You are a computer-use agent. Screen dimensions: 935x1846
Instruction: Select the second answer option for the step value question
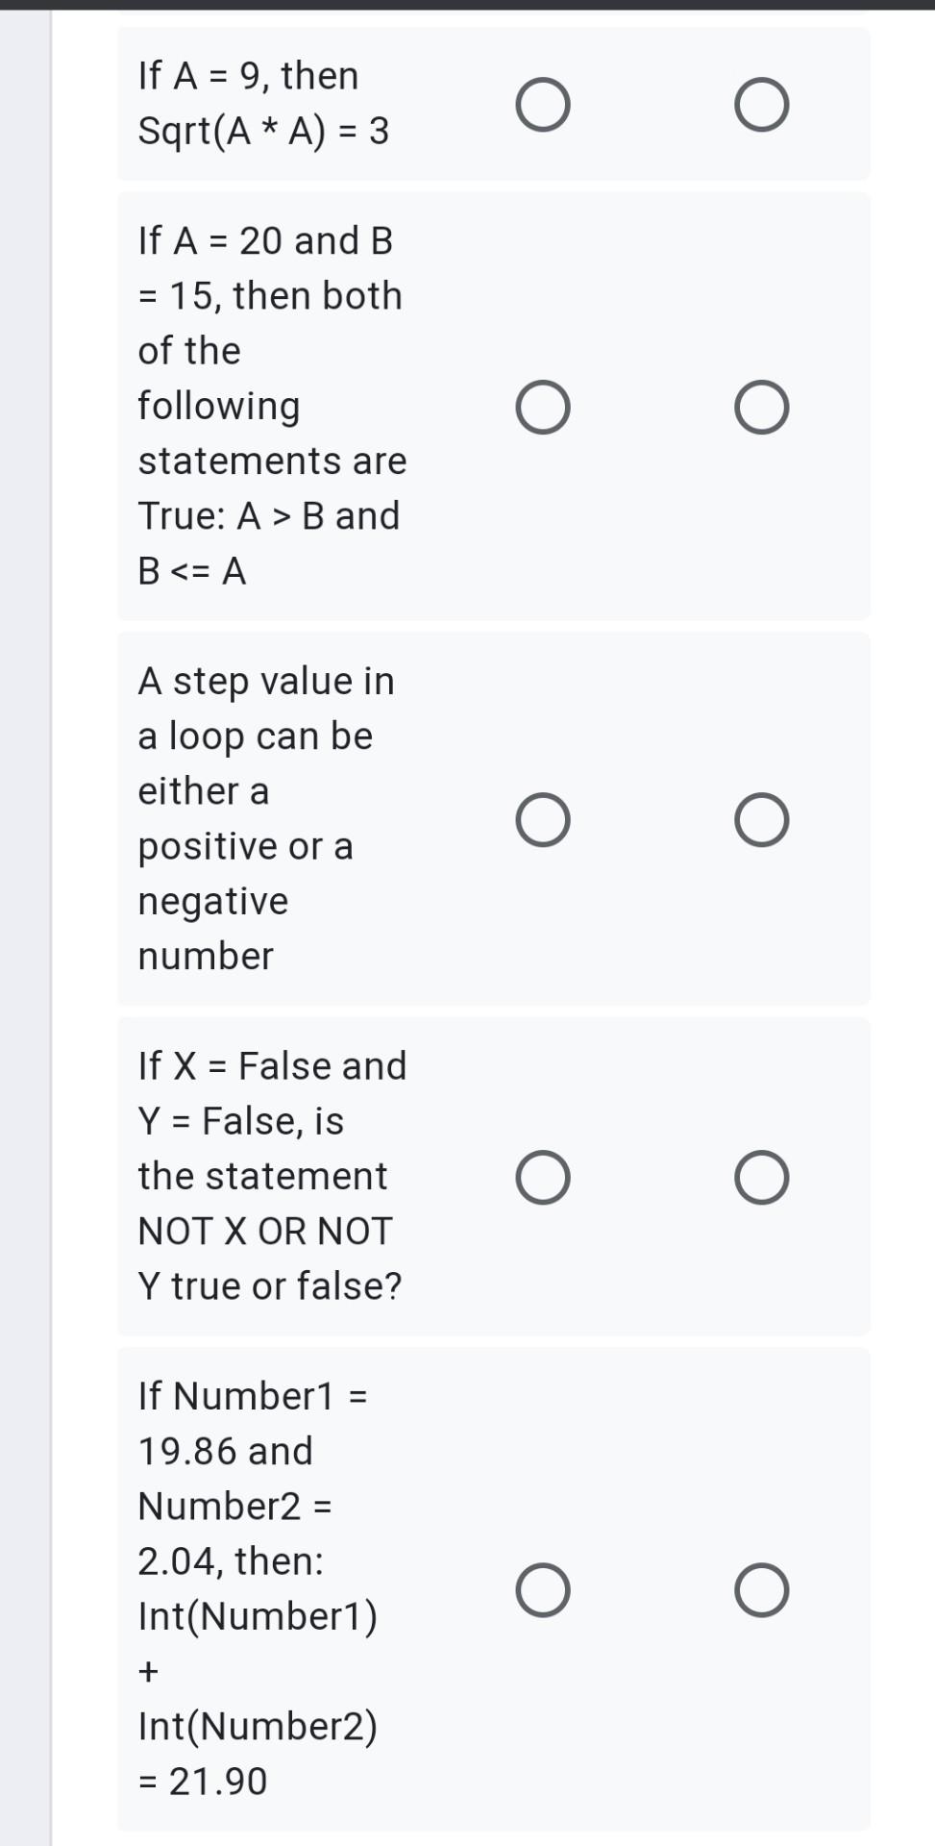click(762, 818)
